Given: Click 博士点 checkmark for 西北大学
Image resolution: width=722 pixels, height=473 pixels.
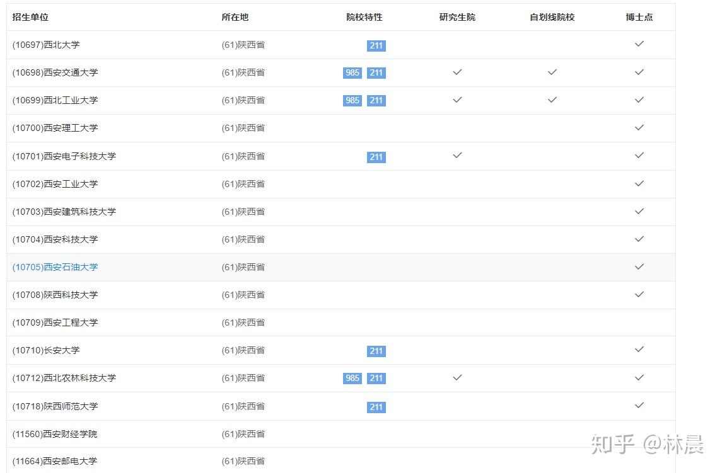Looking at the screenshot, I should tap(639, 44).
